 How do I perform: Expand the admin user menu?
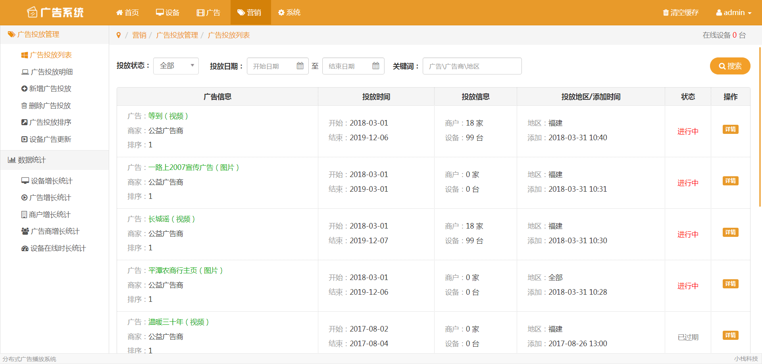733,13
